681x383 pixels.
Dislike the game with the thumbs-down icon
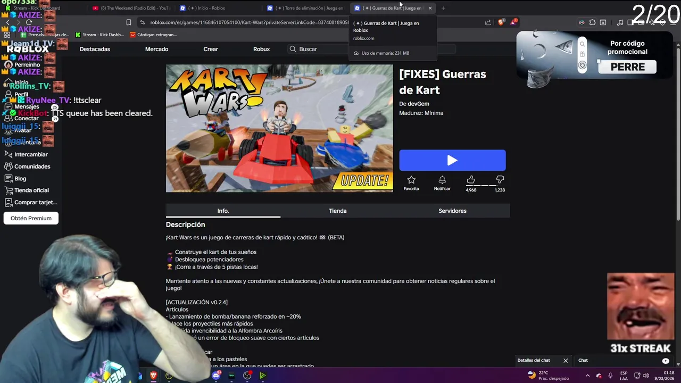pyautogui.click(x=500, y=180)
